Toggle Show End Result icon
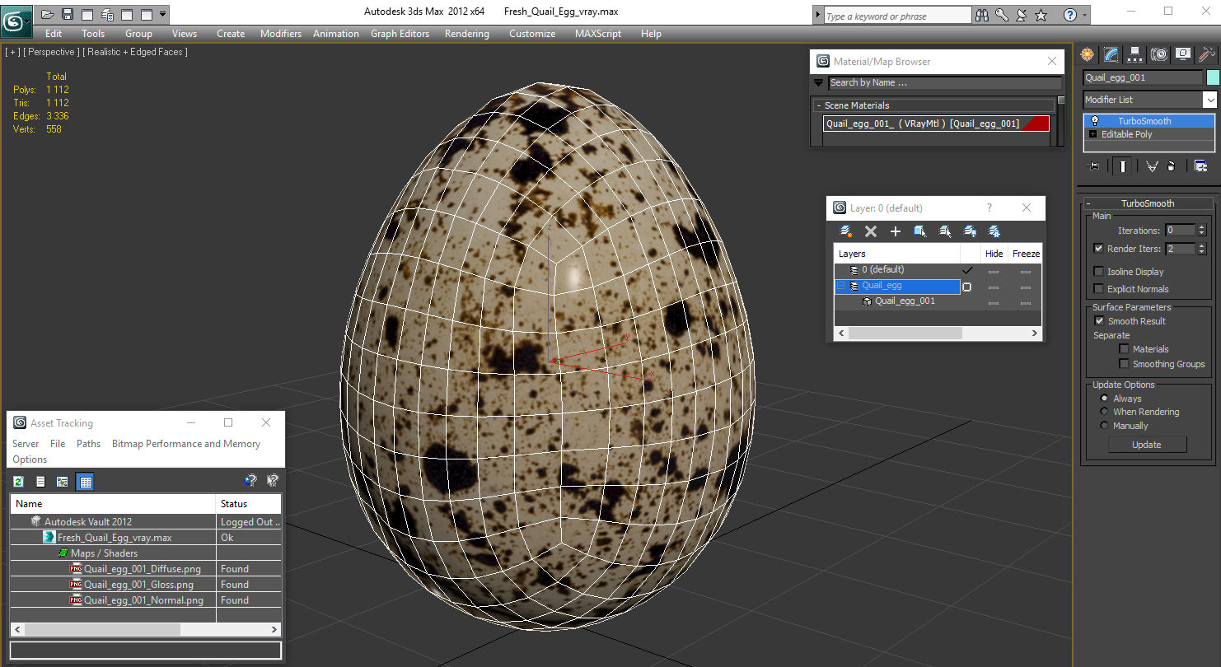Screen dimensions: 1221x667 tap(1122, 166)
